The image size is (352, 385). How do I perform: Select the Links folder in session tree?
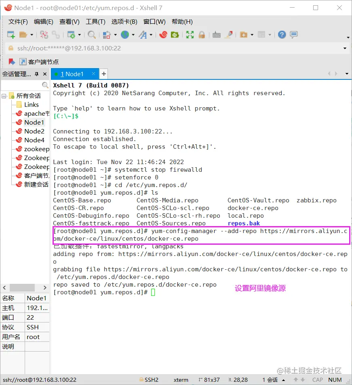[32, 105]
